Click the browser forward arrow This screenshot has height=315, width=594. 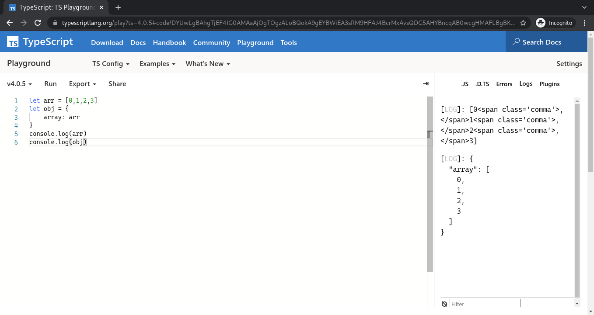point(24,23)
